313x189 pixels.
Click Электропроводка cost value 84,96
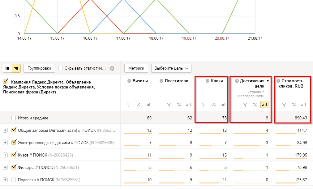pos(302,143)
